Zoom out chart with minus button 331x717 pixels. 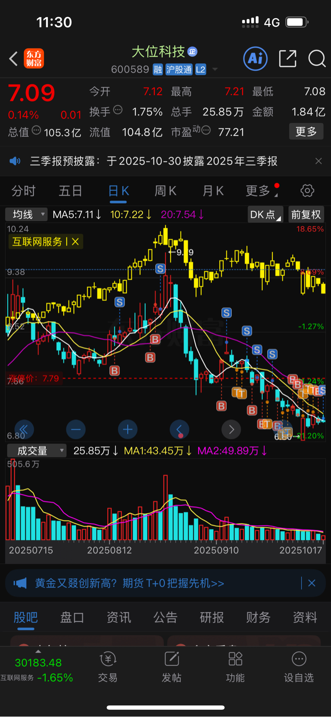click(x=76, y=429)
